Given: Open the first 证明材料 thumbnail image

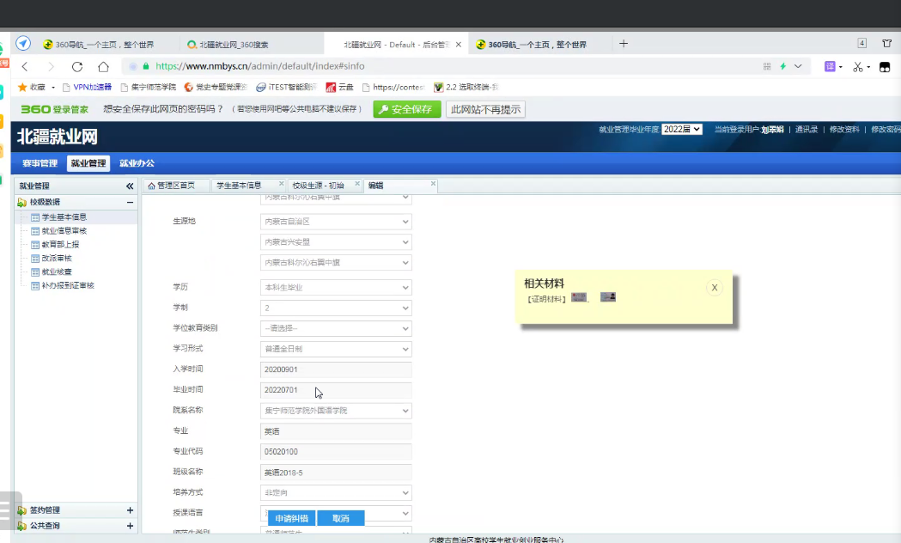Looking at the screenshot, I should (x=579, y=297).
